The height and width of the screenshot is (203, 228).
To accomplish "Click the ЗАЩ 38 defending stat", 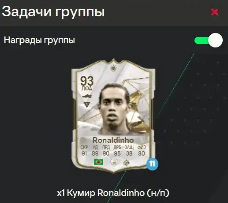I will [129, 150].
